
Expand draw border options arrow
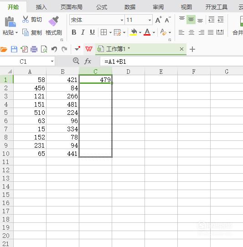tap(124, 33)
